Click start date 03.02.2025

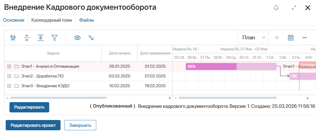[x=119, y=76]
